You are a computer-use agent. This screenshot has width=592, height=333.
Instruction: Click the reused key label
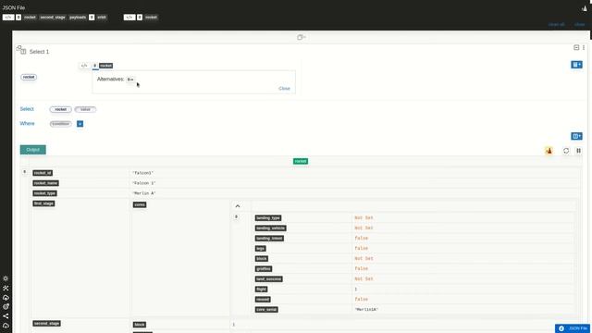[x=263, y=300]
